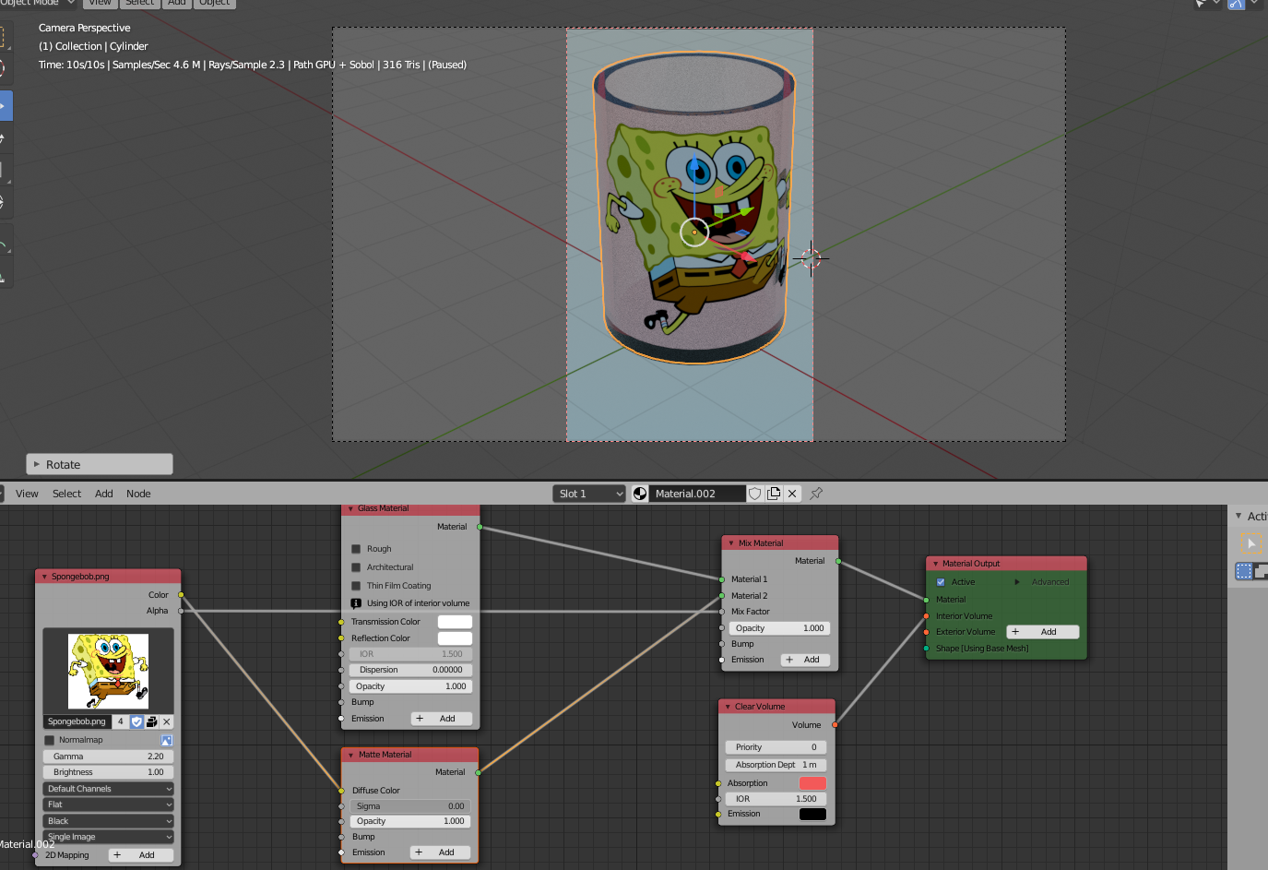The width and height of the screenshot is (1268, 870).
Task: Open the Default Channels dropdown
Action: click(x=108, y=789)
